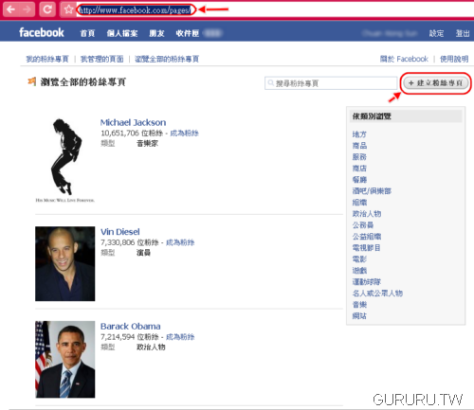Screen dimensions: 474x410
Task: Browse the 電影 category
Action: click(359, 259)
